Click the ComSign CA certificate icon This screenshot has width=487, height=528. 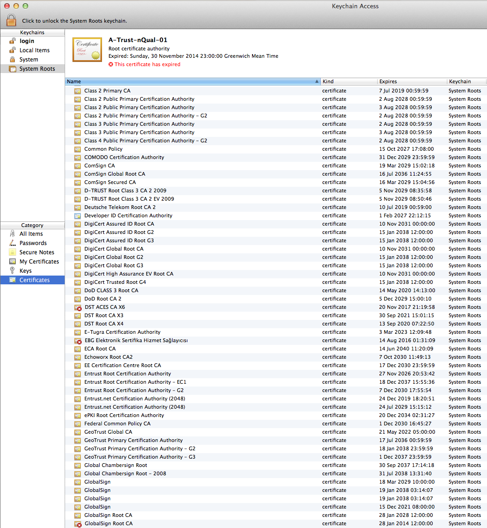(77, 166)
